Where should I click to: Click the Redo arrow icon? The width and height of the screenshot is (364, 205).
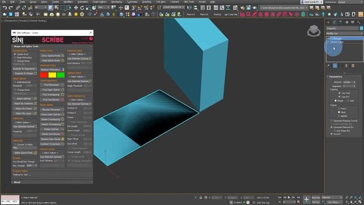[10, 7]
